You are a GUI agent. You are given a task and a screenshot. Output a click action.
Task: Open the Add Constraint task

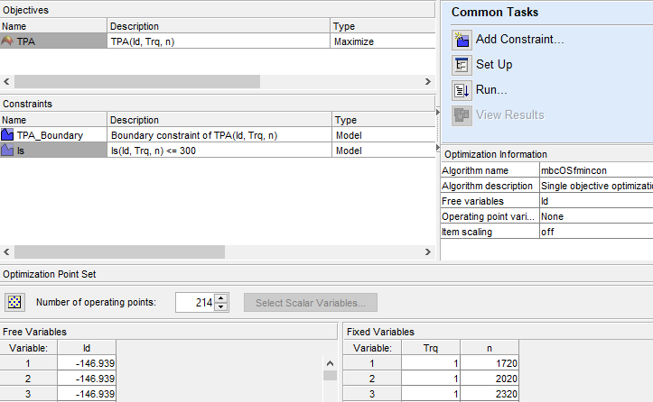coord(519,40)
